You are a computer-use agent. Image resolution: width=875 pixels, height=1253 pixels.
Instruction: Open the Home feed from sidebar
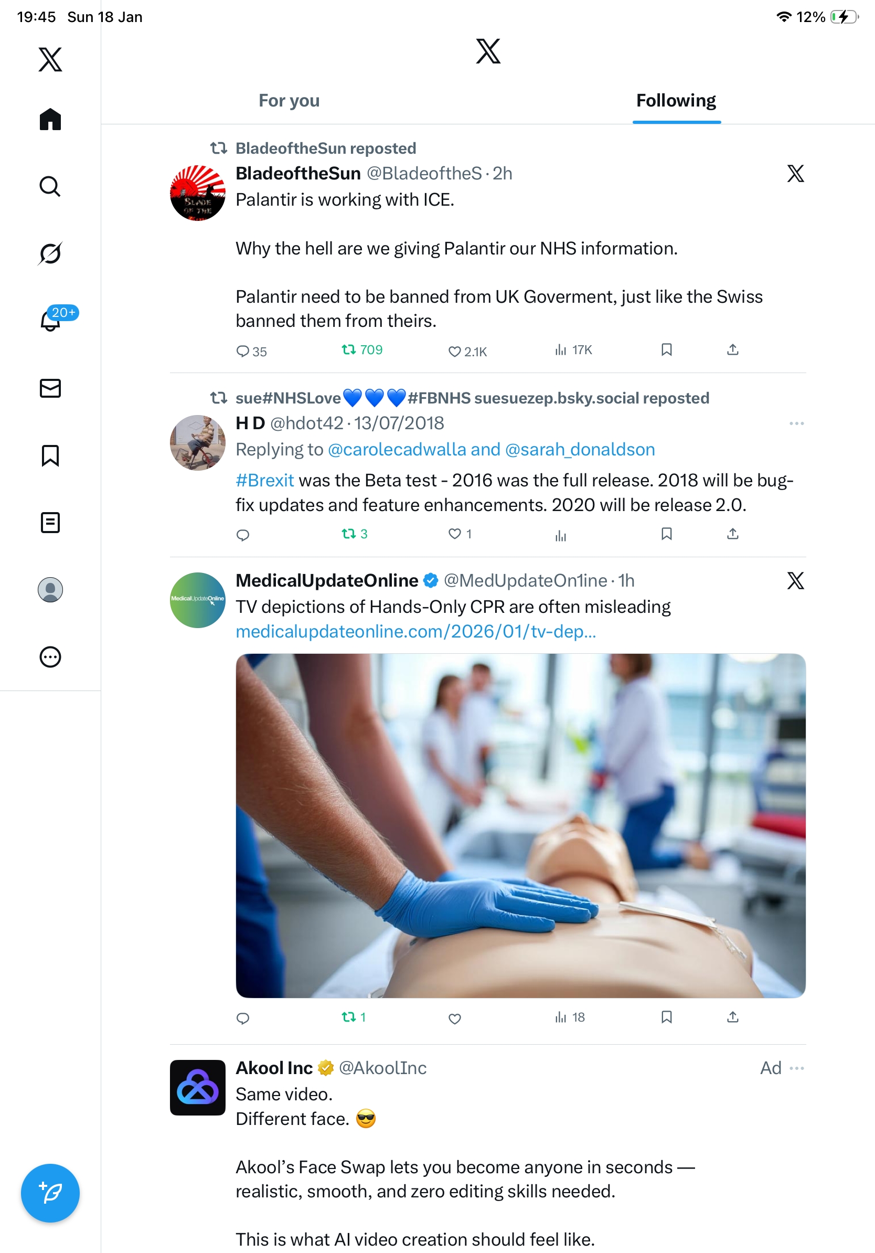[50, 119]
